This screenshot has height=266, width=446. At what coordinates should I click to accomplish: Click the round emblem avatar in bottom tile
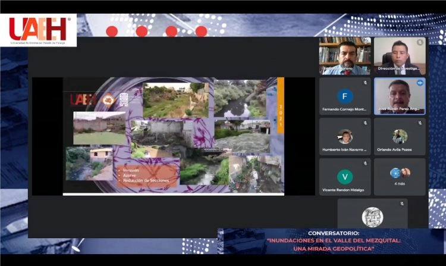pyautogui.click(x=372, y=217)
